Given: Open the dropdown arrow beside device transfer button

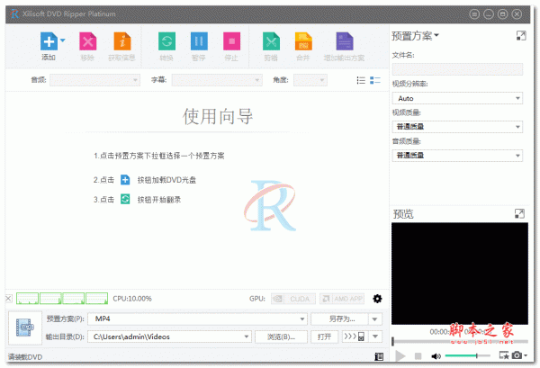Looking at the screenshot, I should (375, 337).
